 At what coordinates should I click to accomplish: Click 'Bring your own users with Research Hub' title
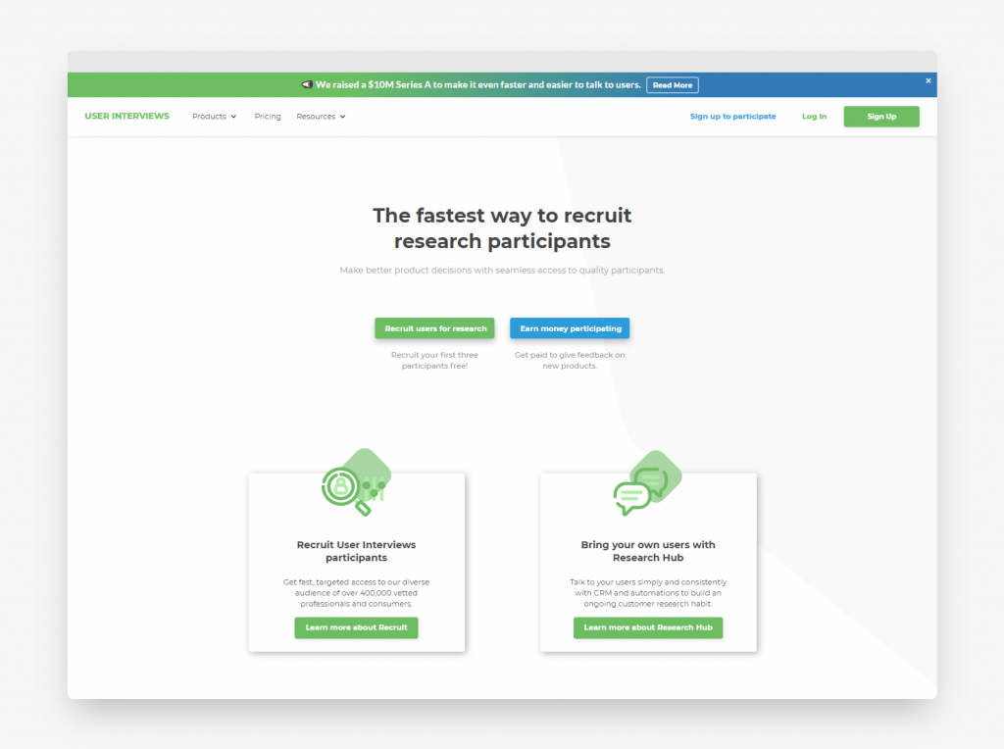coord(648,551)
